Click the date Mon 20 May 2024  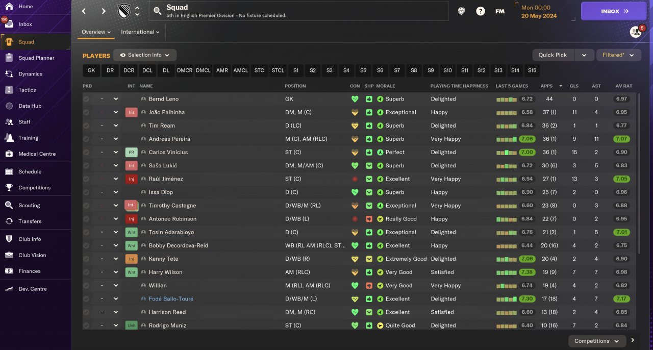[539, 12]
